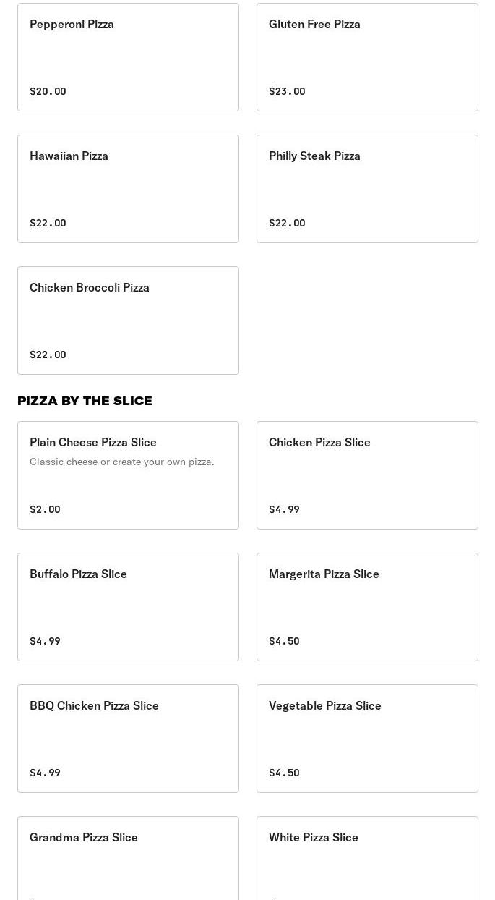Pick the Vegetable Pizza Slice card
Screen dimensions: 495x900
(x=367, y=739)
